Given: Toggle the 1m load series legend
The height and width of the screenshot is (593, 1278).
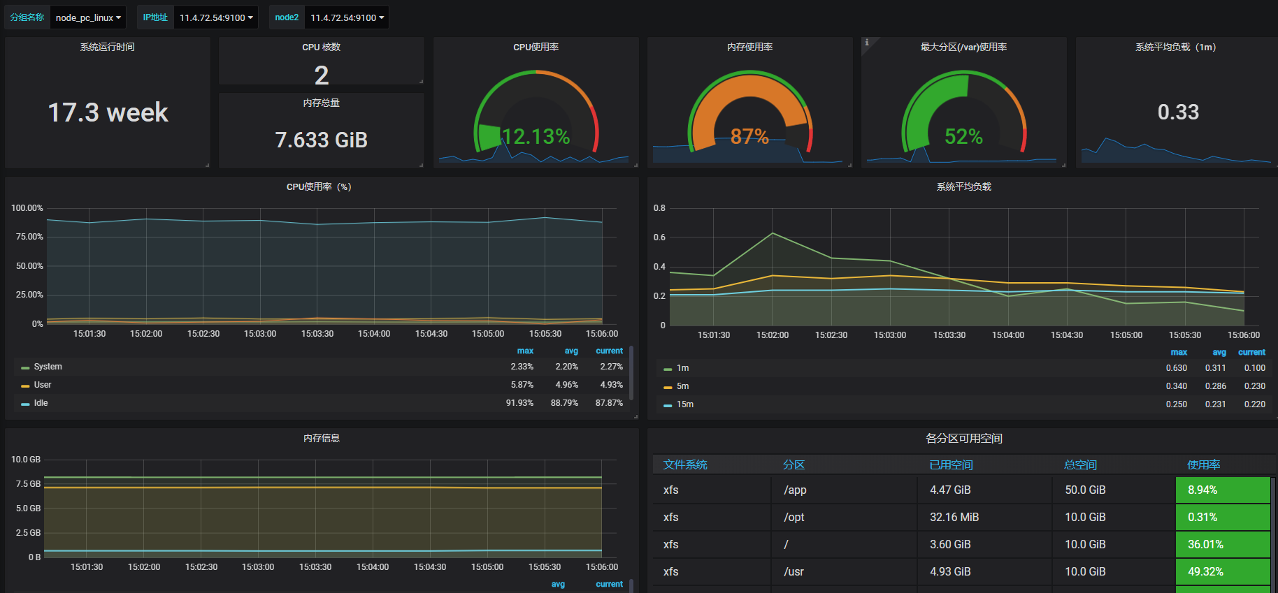Looking at the screenshot, I should point(683,368).
